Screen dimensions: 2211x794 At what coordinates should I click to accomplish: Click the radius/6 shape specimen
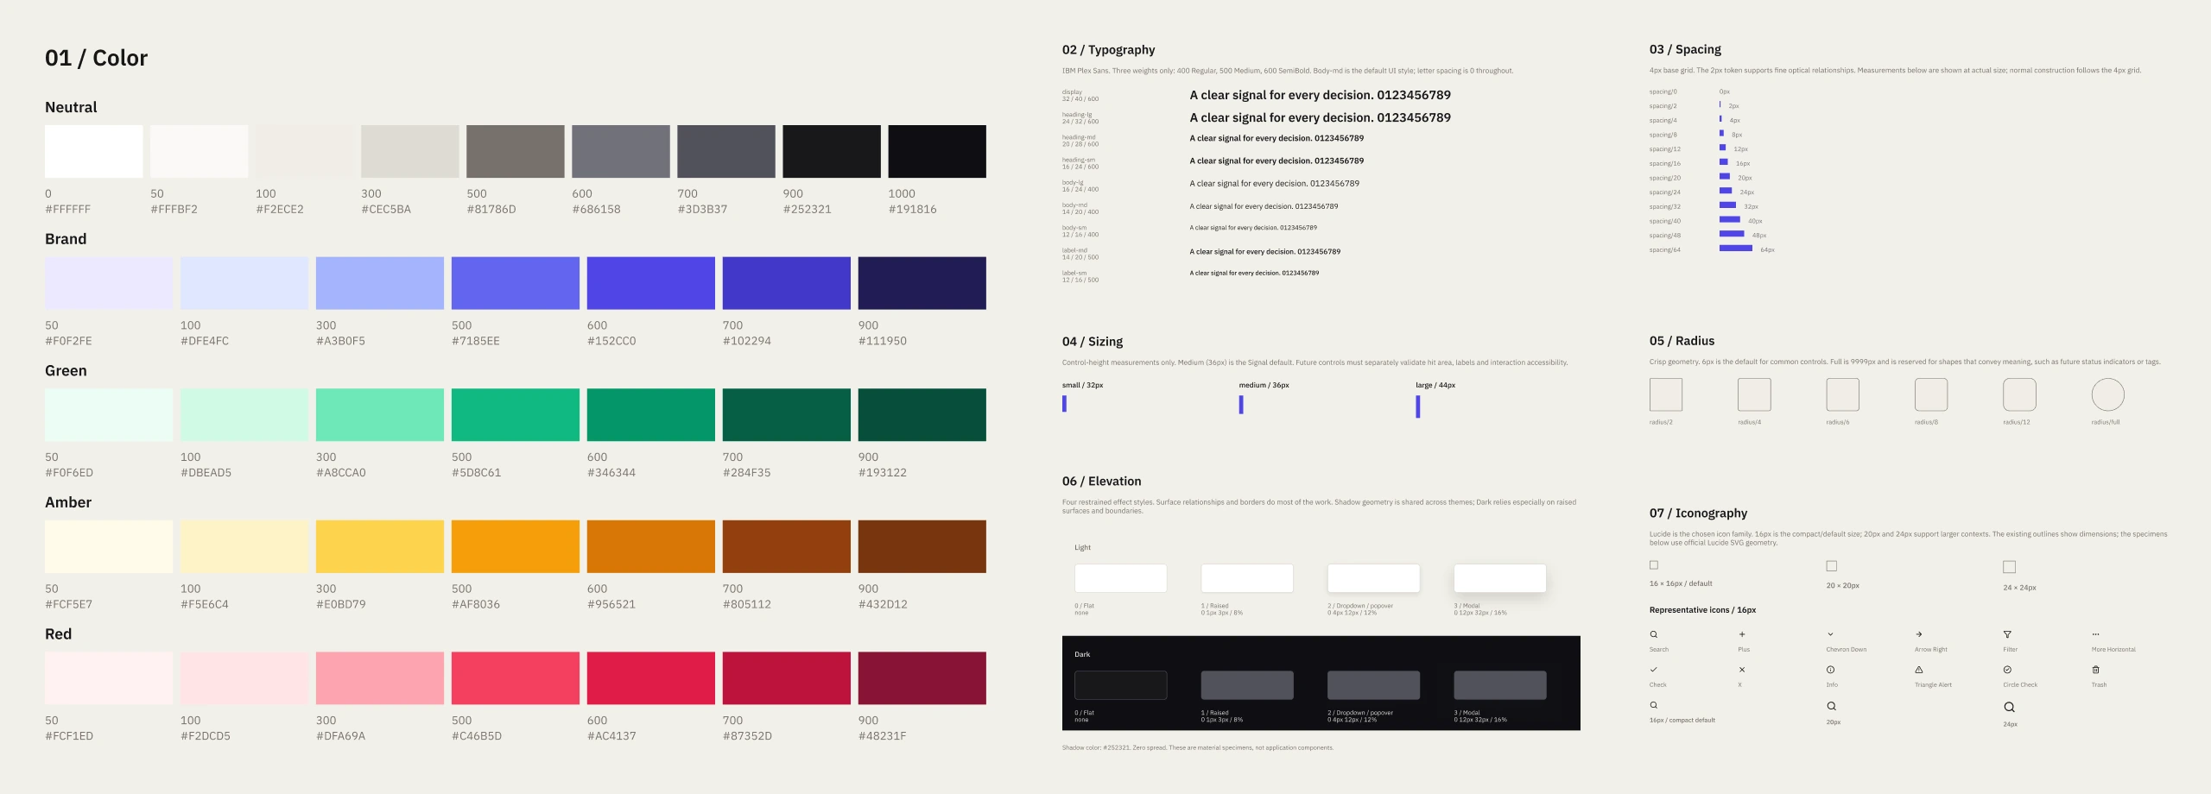click(x=1842, y=394)
